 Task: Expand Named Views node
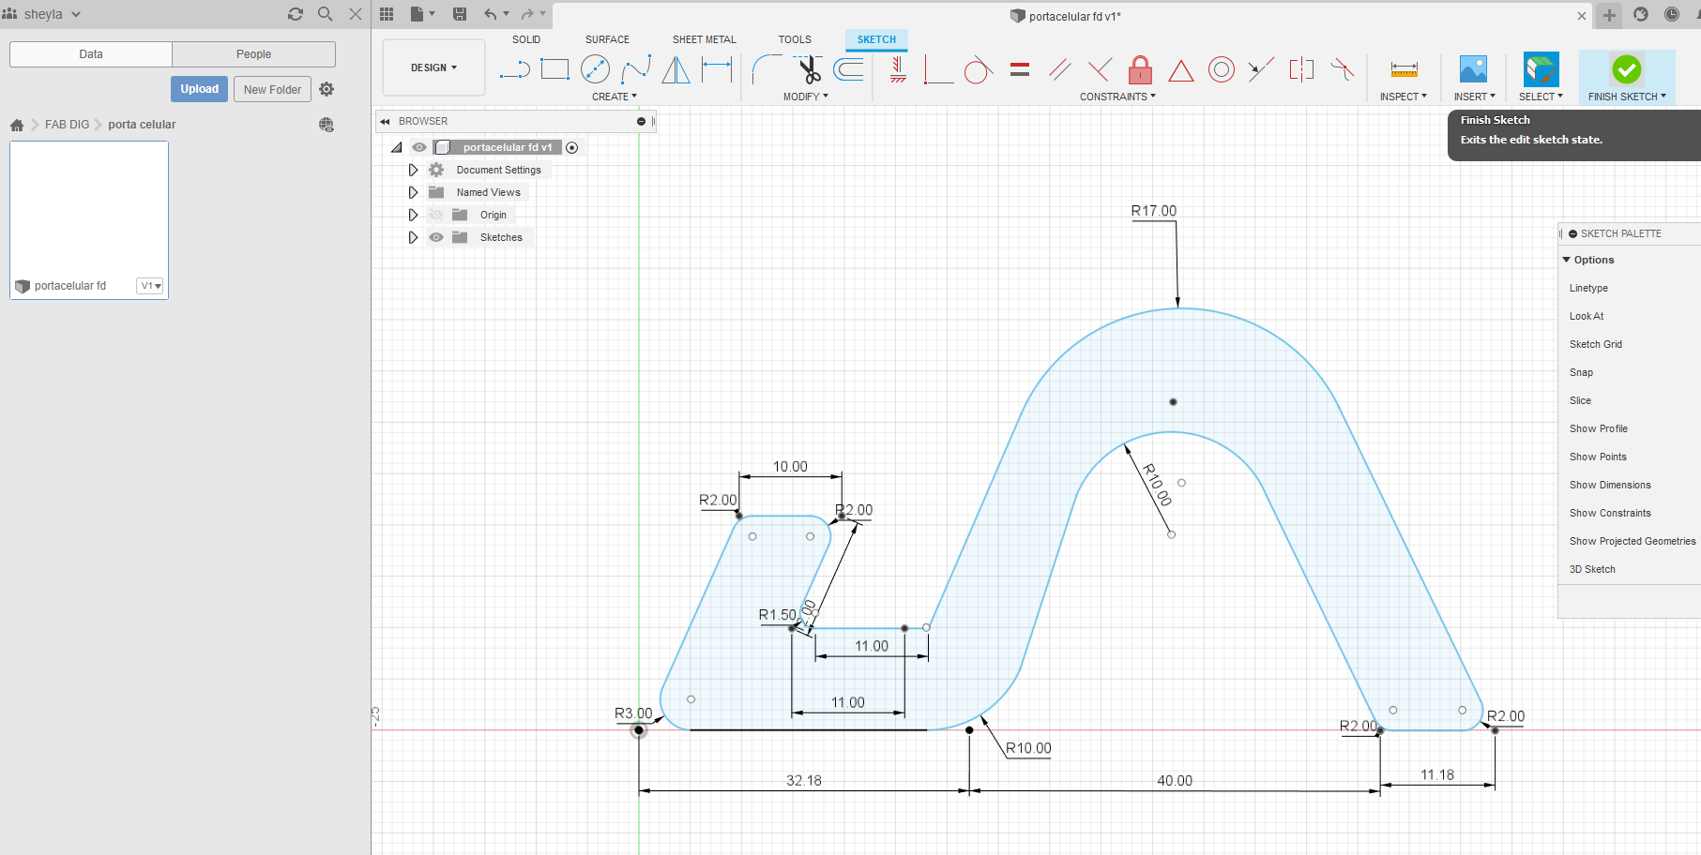click(413, 192)
